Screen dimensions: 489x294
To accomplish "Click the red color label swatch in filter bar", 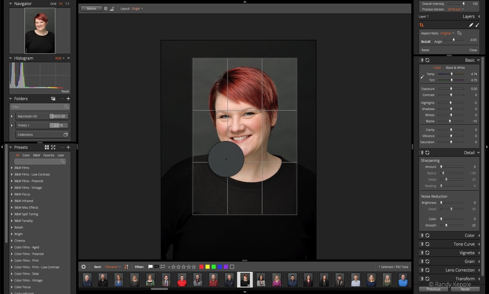I will pyautogui.click(x=201, y=267).
